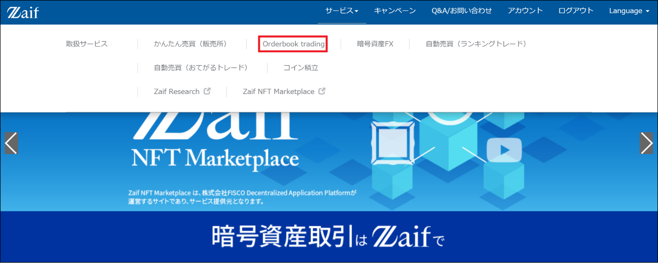Open 暗号資産FX service
The width and height of the screenshot is (658, 263).
(375, 44)
